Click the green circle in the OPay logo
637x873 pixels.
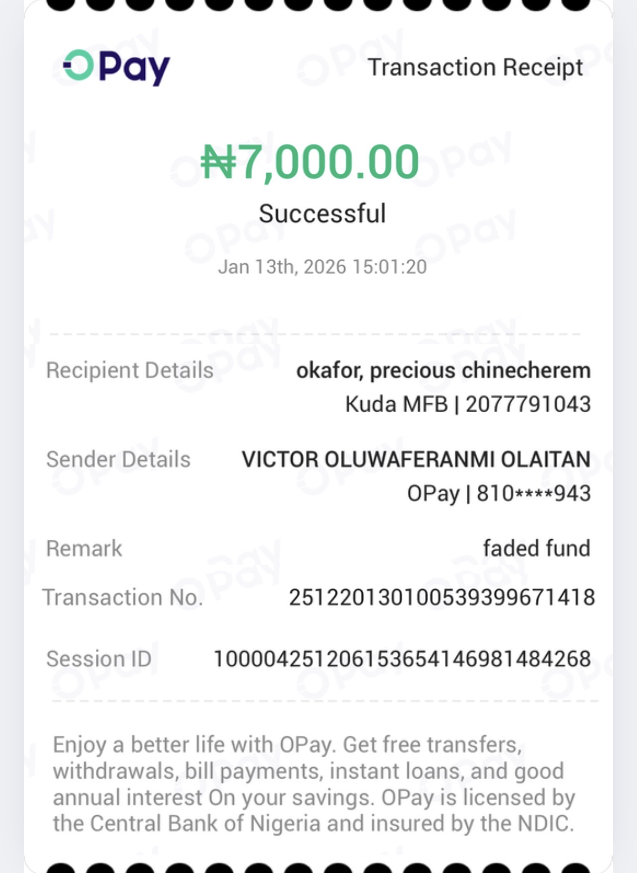click(x=79, y=65)
